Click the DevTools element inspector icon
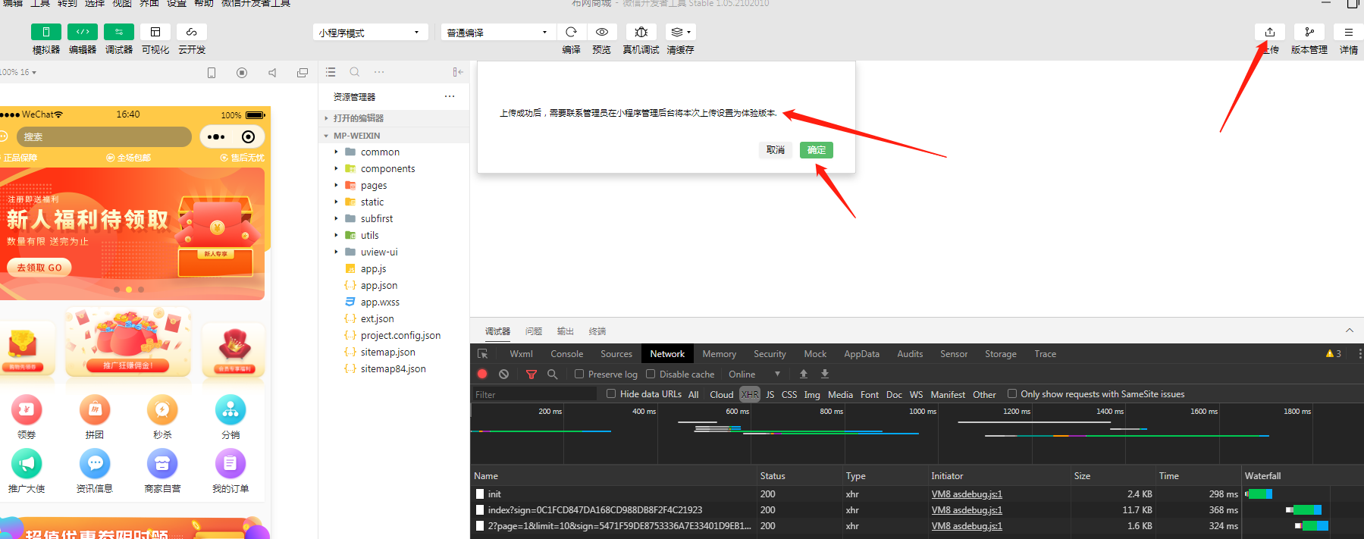This screenshot has width=1364, height=539. [x=482, y=354]
